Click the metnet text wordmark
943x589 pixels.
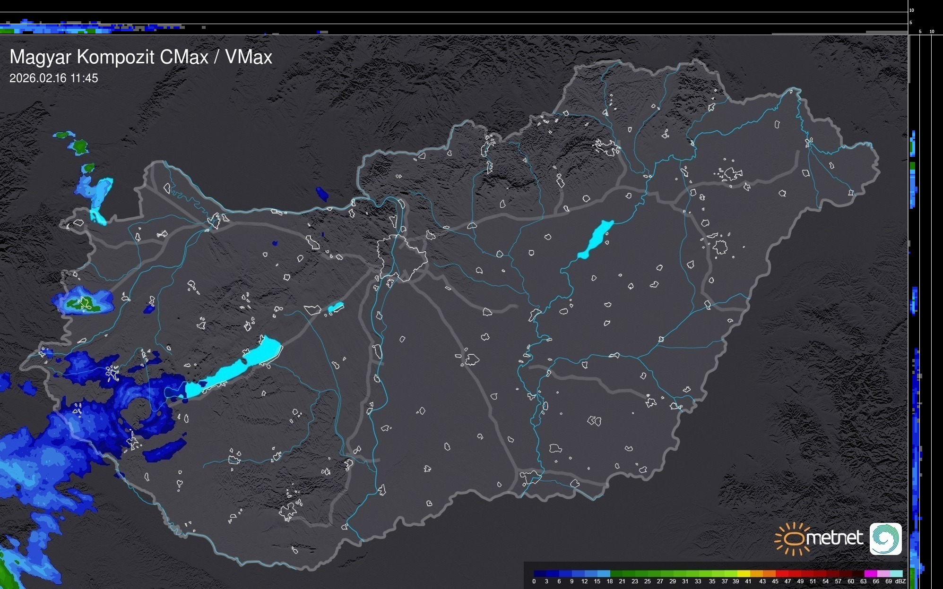click(834, 538)
